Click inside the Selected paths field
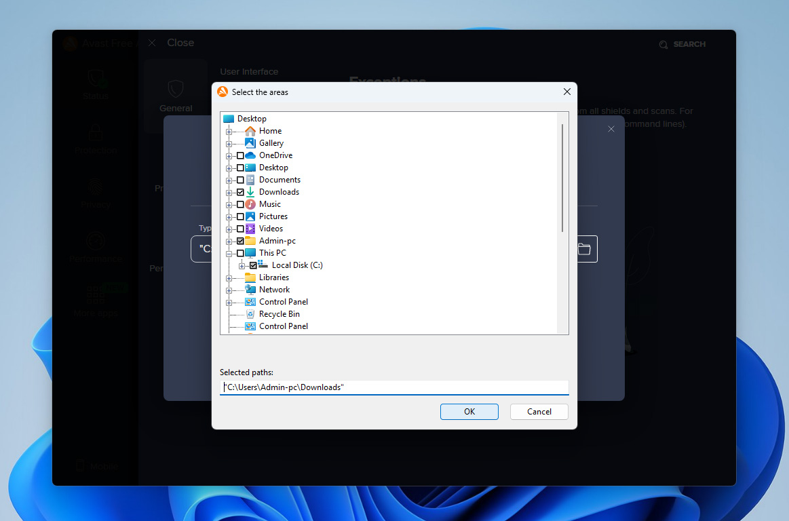 tap(394, 387)
